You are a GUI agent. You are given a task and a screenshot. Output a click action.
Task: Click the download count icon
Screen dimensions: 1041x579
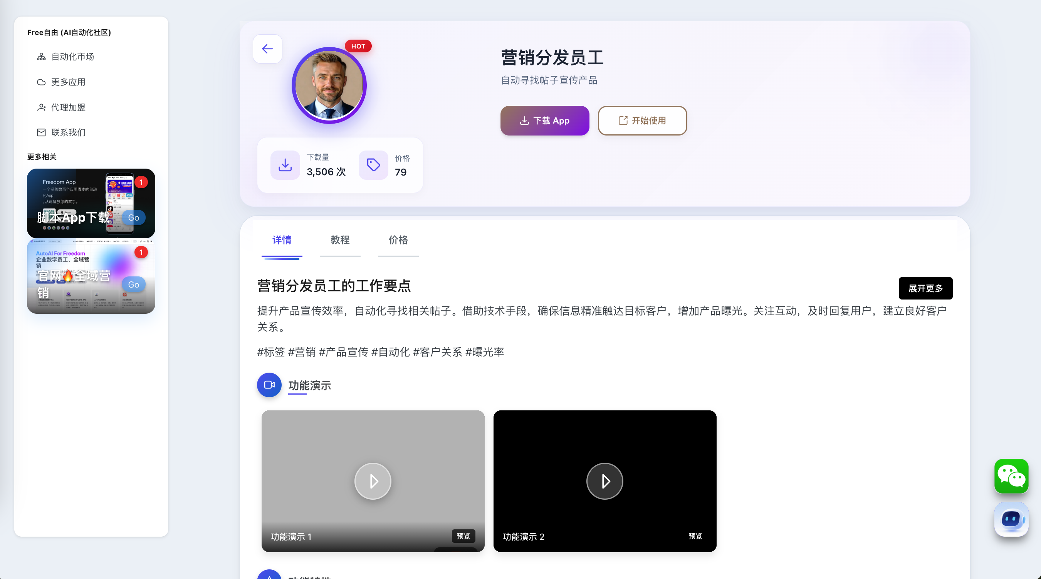click(285, 165)
